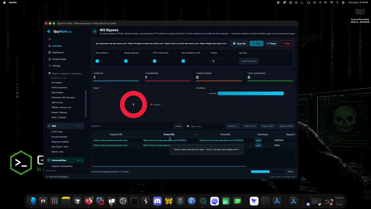Click Export TXT
Screen dimensions: 371x209
coord(250,126)
